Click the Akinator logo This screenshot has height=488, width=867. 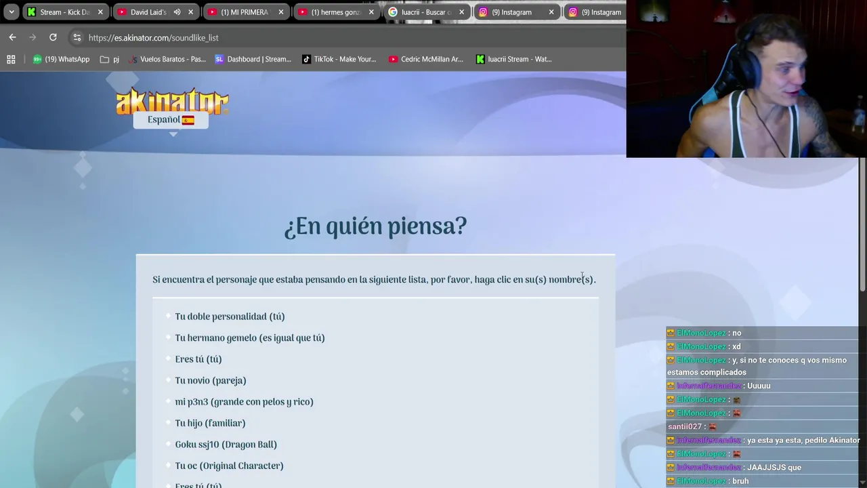[x=172, y=100]
